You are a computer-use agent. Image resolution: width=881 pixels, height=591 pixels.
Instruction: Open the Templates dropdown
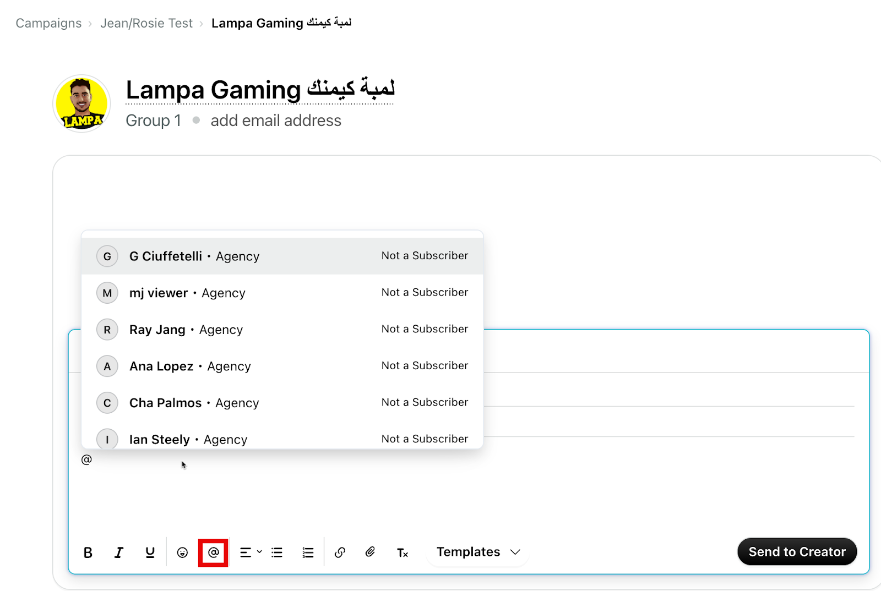click(x=478, y=552)
